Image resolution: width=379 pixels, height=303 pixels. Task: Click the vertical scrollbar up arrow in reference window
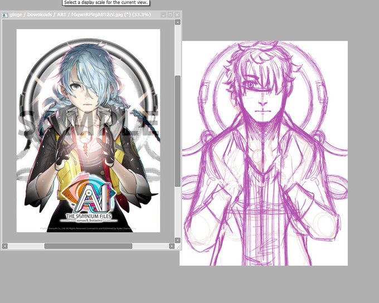pos(177,22)
